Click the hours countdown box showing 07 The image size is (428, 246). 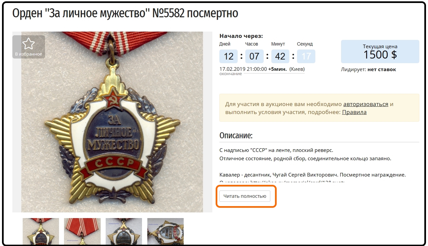tap(254, 56)
